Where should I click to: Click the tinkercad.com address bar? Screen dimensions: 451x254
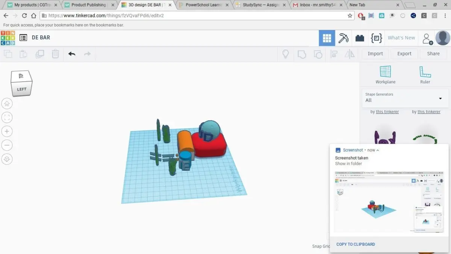point(197,16)
